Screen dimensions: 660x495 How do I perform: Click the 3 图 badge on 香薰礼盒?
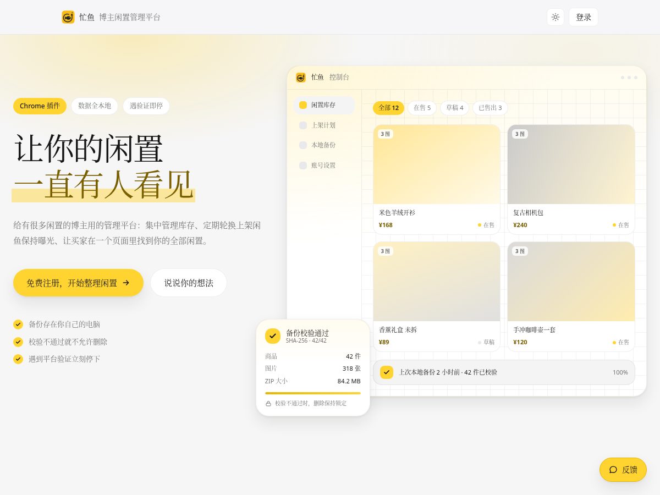tap(385, 251)
